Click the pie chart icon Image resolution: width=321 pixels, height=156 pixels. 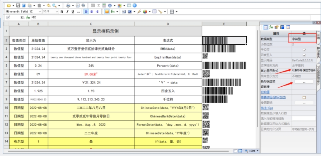click(145, 12)
